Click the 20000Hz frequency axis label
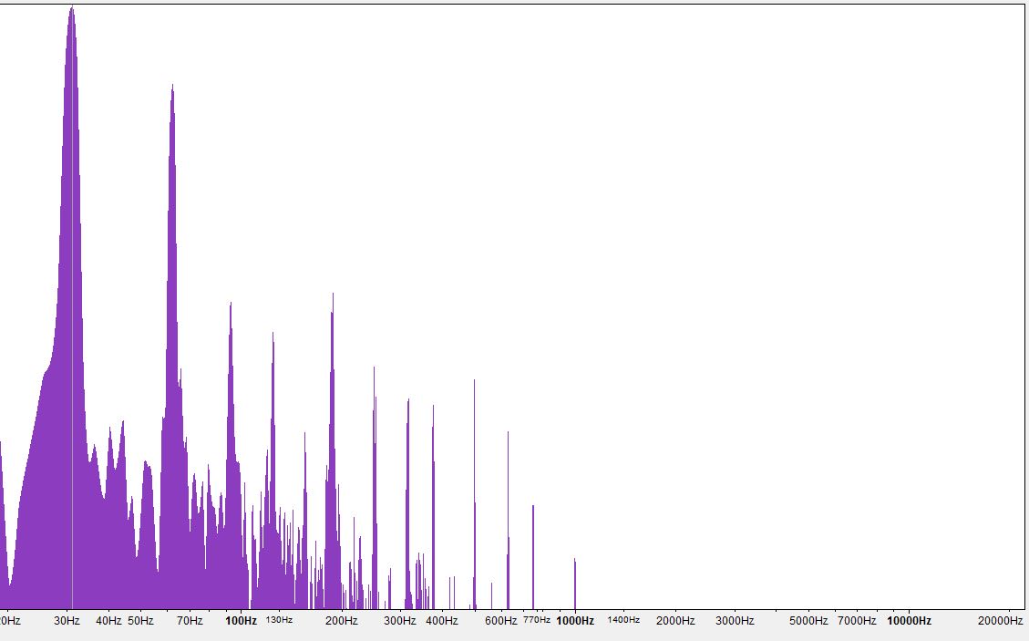 1000,621
